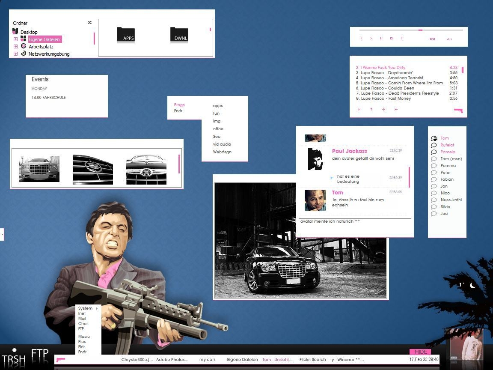Click the previous track arrow in the player

coord(361,39)
